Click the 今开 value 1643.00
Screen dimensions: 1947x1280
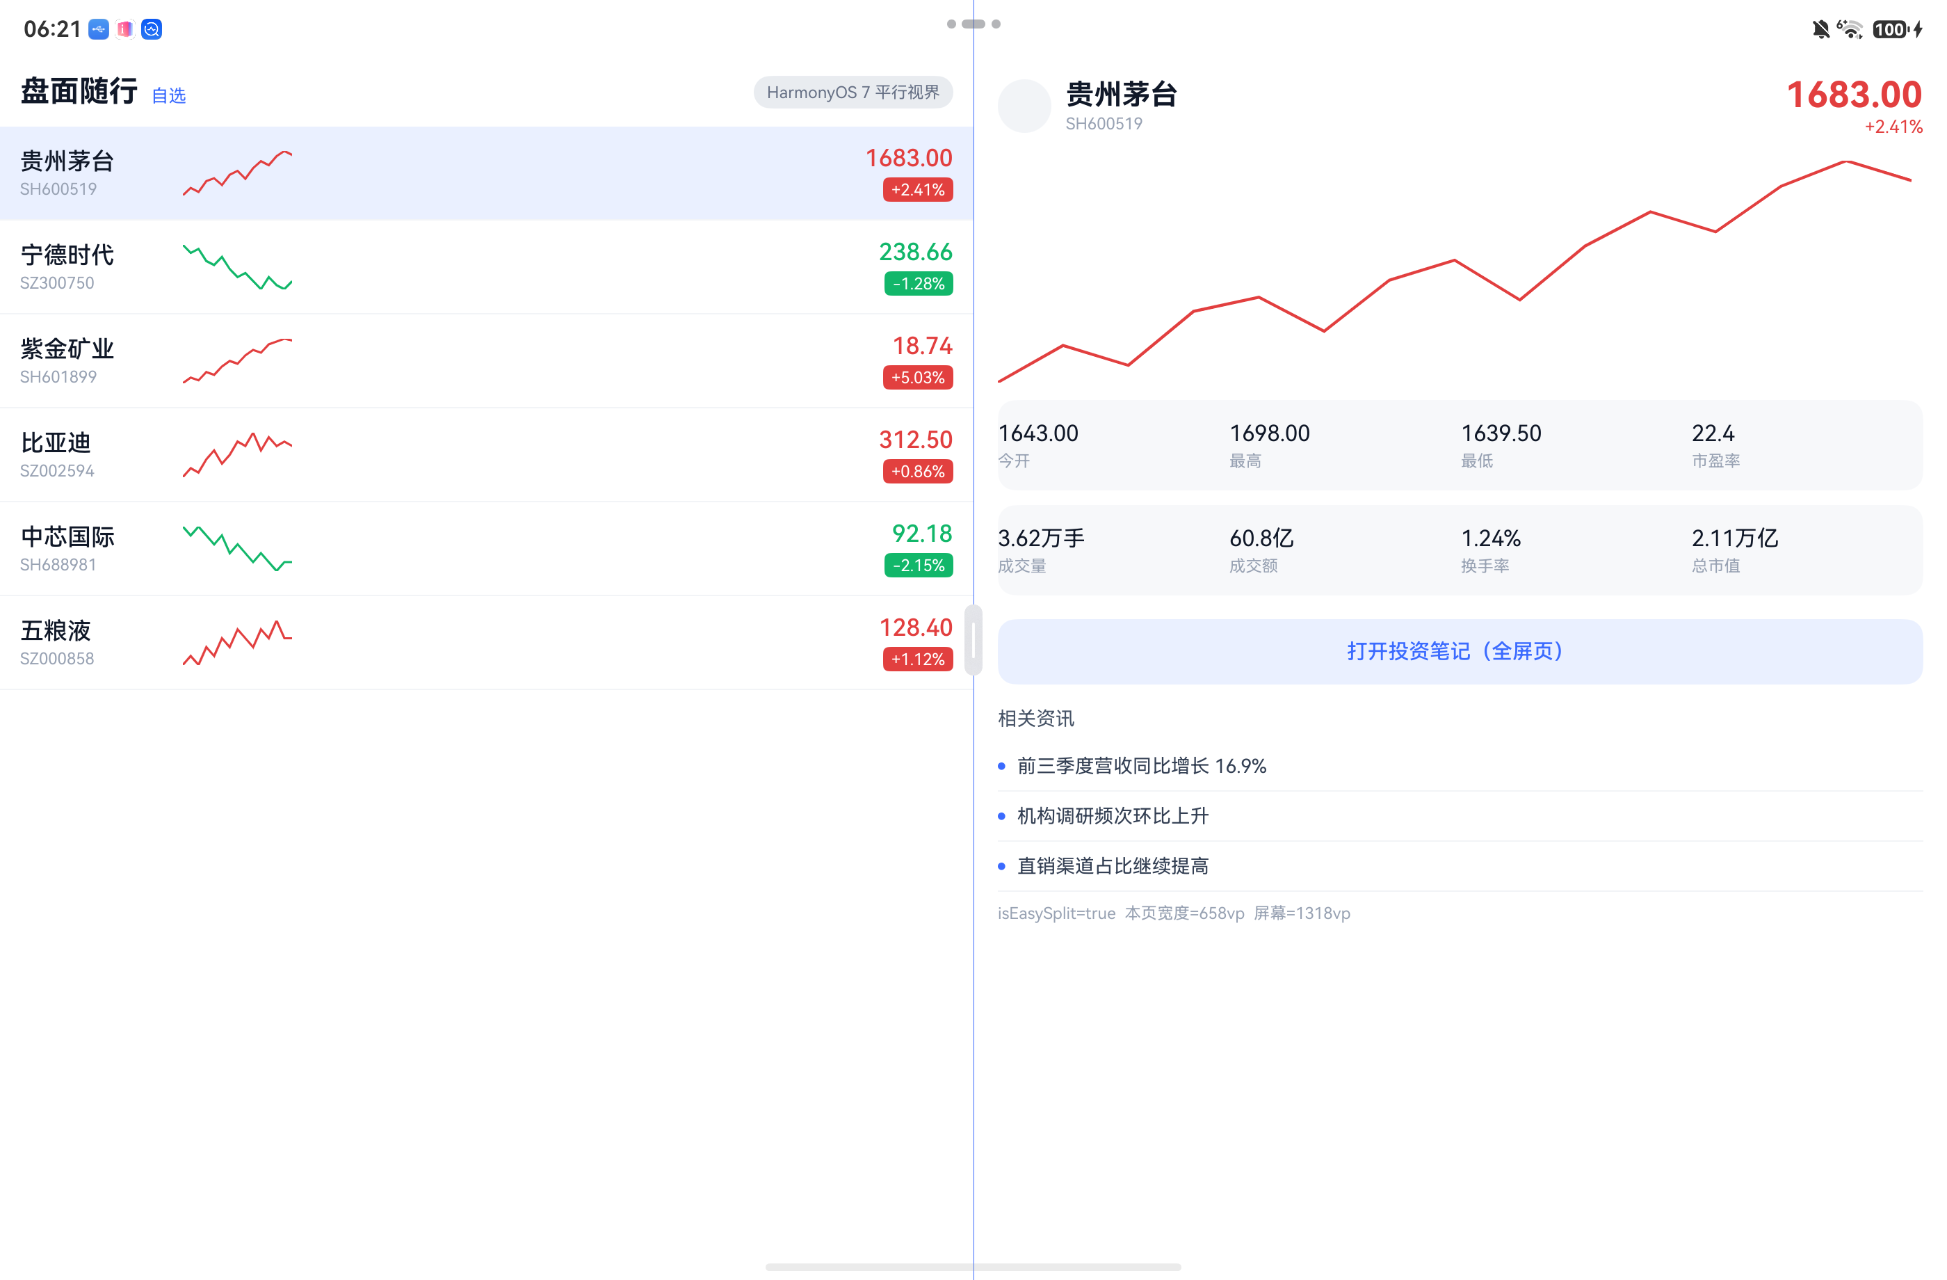coord(1038,433)
